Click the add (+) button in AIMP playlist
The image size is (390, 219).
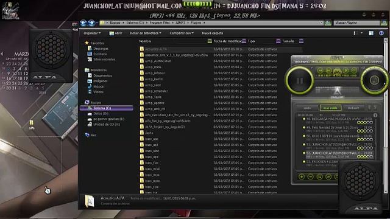coord(302,177)
